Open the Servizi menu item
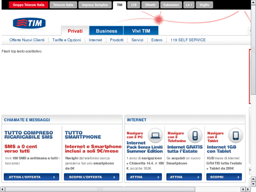The width and height of the screenshot is (256, 192). click(137, 40)
